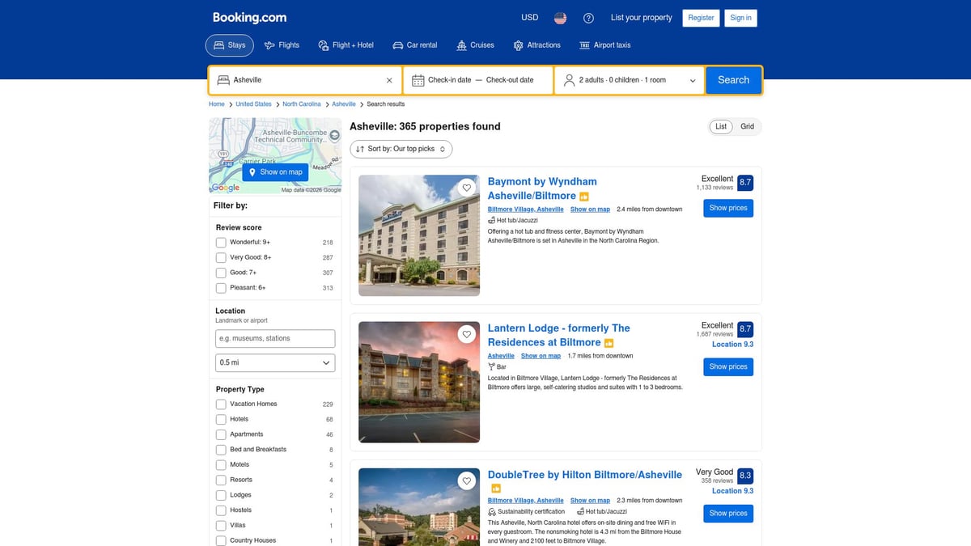Open the Car rental tab
Viewport: 971px width, 546px height.
pos(414,45)
